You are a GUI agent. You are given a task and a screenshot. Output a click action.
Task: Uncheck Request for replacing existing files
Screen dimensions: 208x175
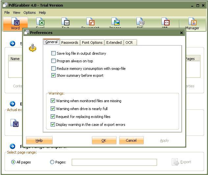(x=53, y=117)
